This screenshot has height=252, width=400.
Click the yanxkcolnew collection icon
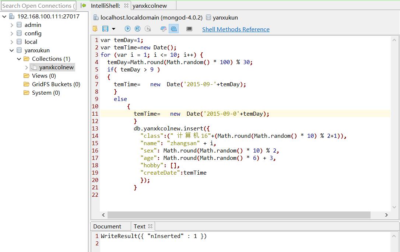[x=34, y=67]
